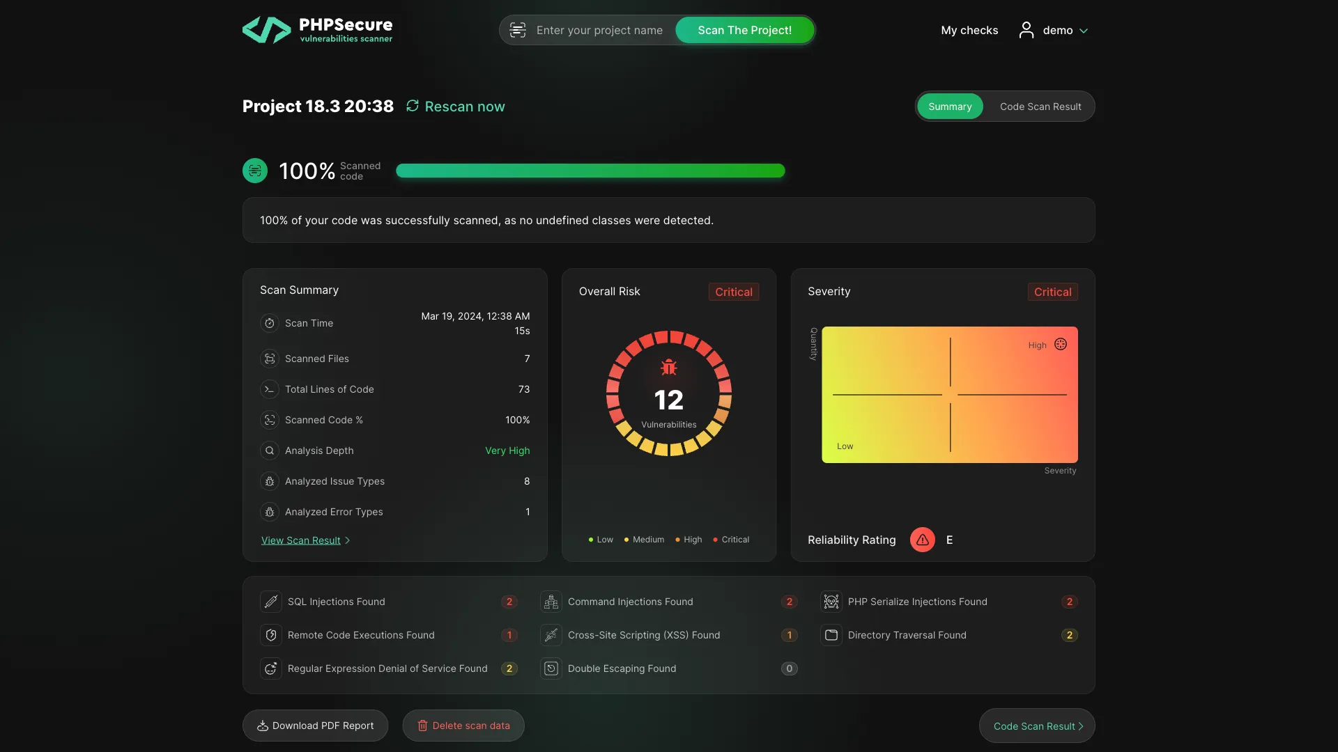Select the Summary tab
Viewport: 1338px width, 752px height.
[x=951, y=106]
